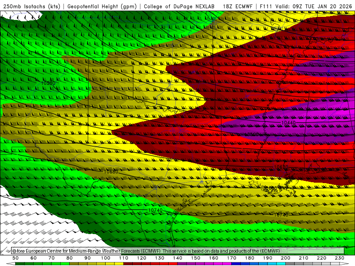Click the 120 knot legend value
The width and height of the screenshot is (355, 266).
tap(142, 258)
